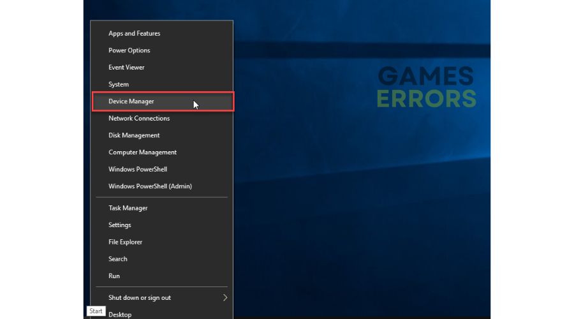The width and height of the screenshot is (574, 319).
Task: Open Task Manager from the menu
Action: point(128,208)
